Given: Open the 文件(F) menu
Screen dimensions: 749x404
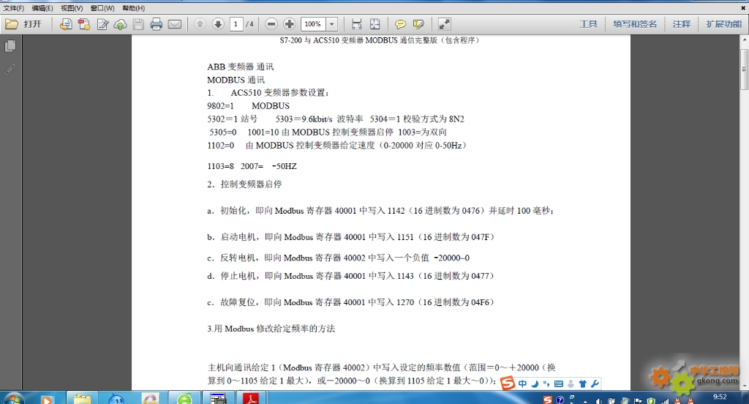Looking at the screenshot, I should click(x=13, y=8).
